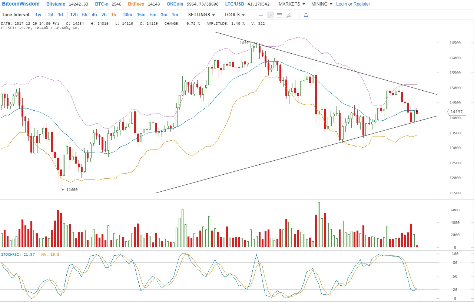Click the price alert bell icon

point(306,15)
